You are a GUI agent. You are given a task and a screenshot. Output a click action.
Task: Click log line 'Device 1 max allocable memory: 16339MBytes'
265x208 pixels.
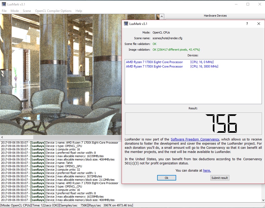click(x=52, y=156)
